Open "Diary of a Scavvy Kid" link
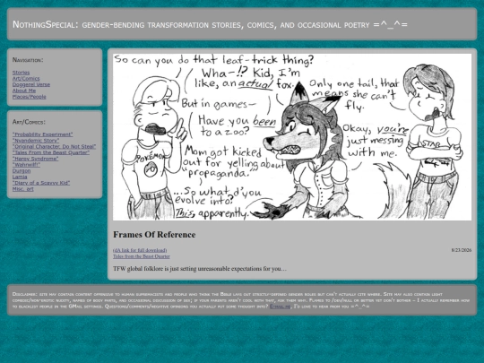Screen dimensions: 484x363 pyautogui.click(x=41, y=183)
